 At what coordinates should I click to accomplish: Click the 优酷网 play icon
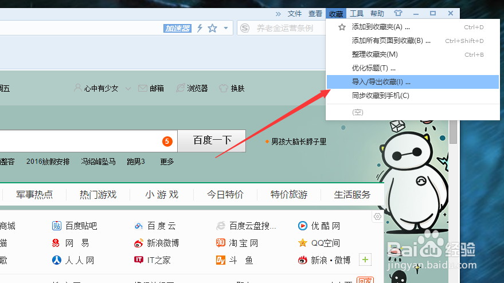click(303, 226)
